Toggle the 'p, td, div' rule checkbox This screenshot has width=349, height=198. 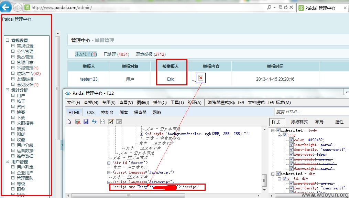(x=285, y=178)
